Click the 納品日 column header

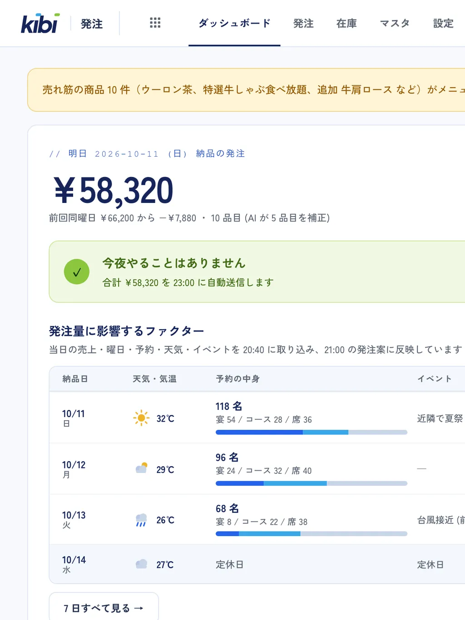[75, 379]
